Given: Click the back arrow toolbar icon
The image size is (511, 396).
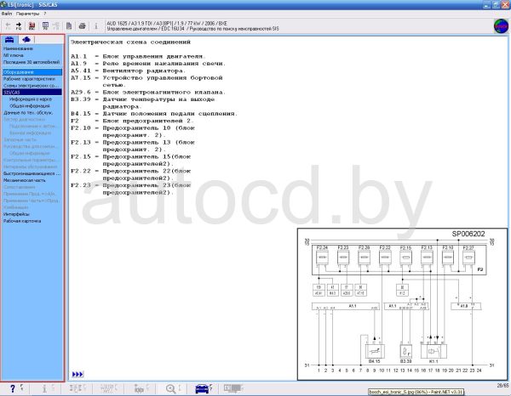Looking at the screenshot, I should coord(9,26).
